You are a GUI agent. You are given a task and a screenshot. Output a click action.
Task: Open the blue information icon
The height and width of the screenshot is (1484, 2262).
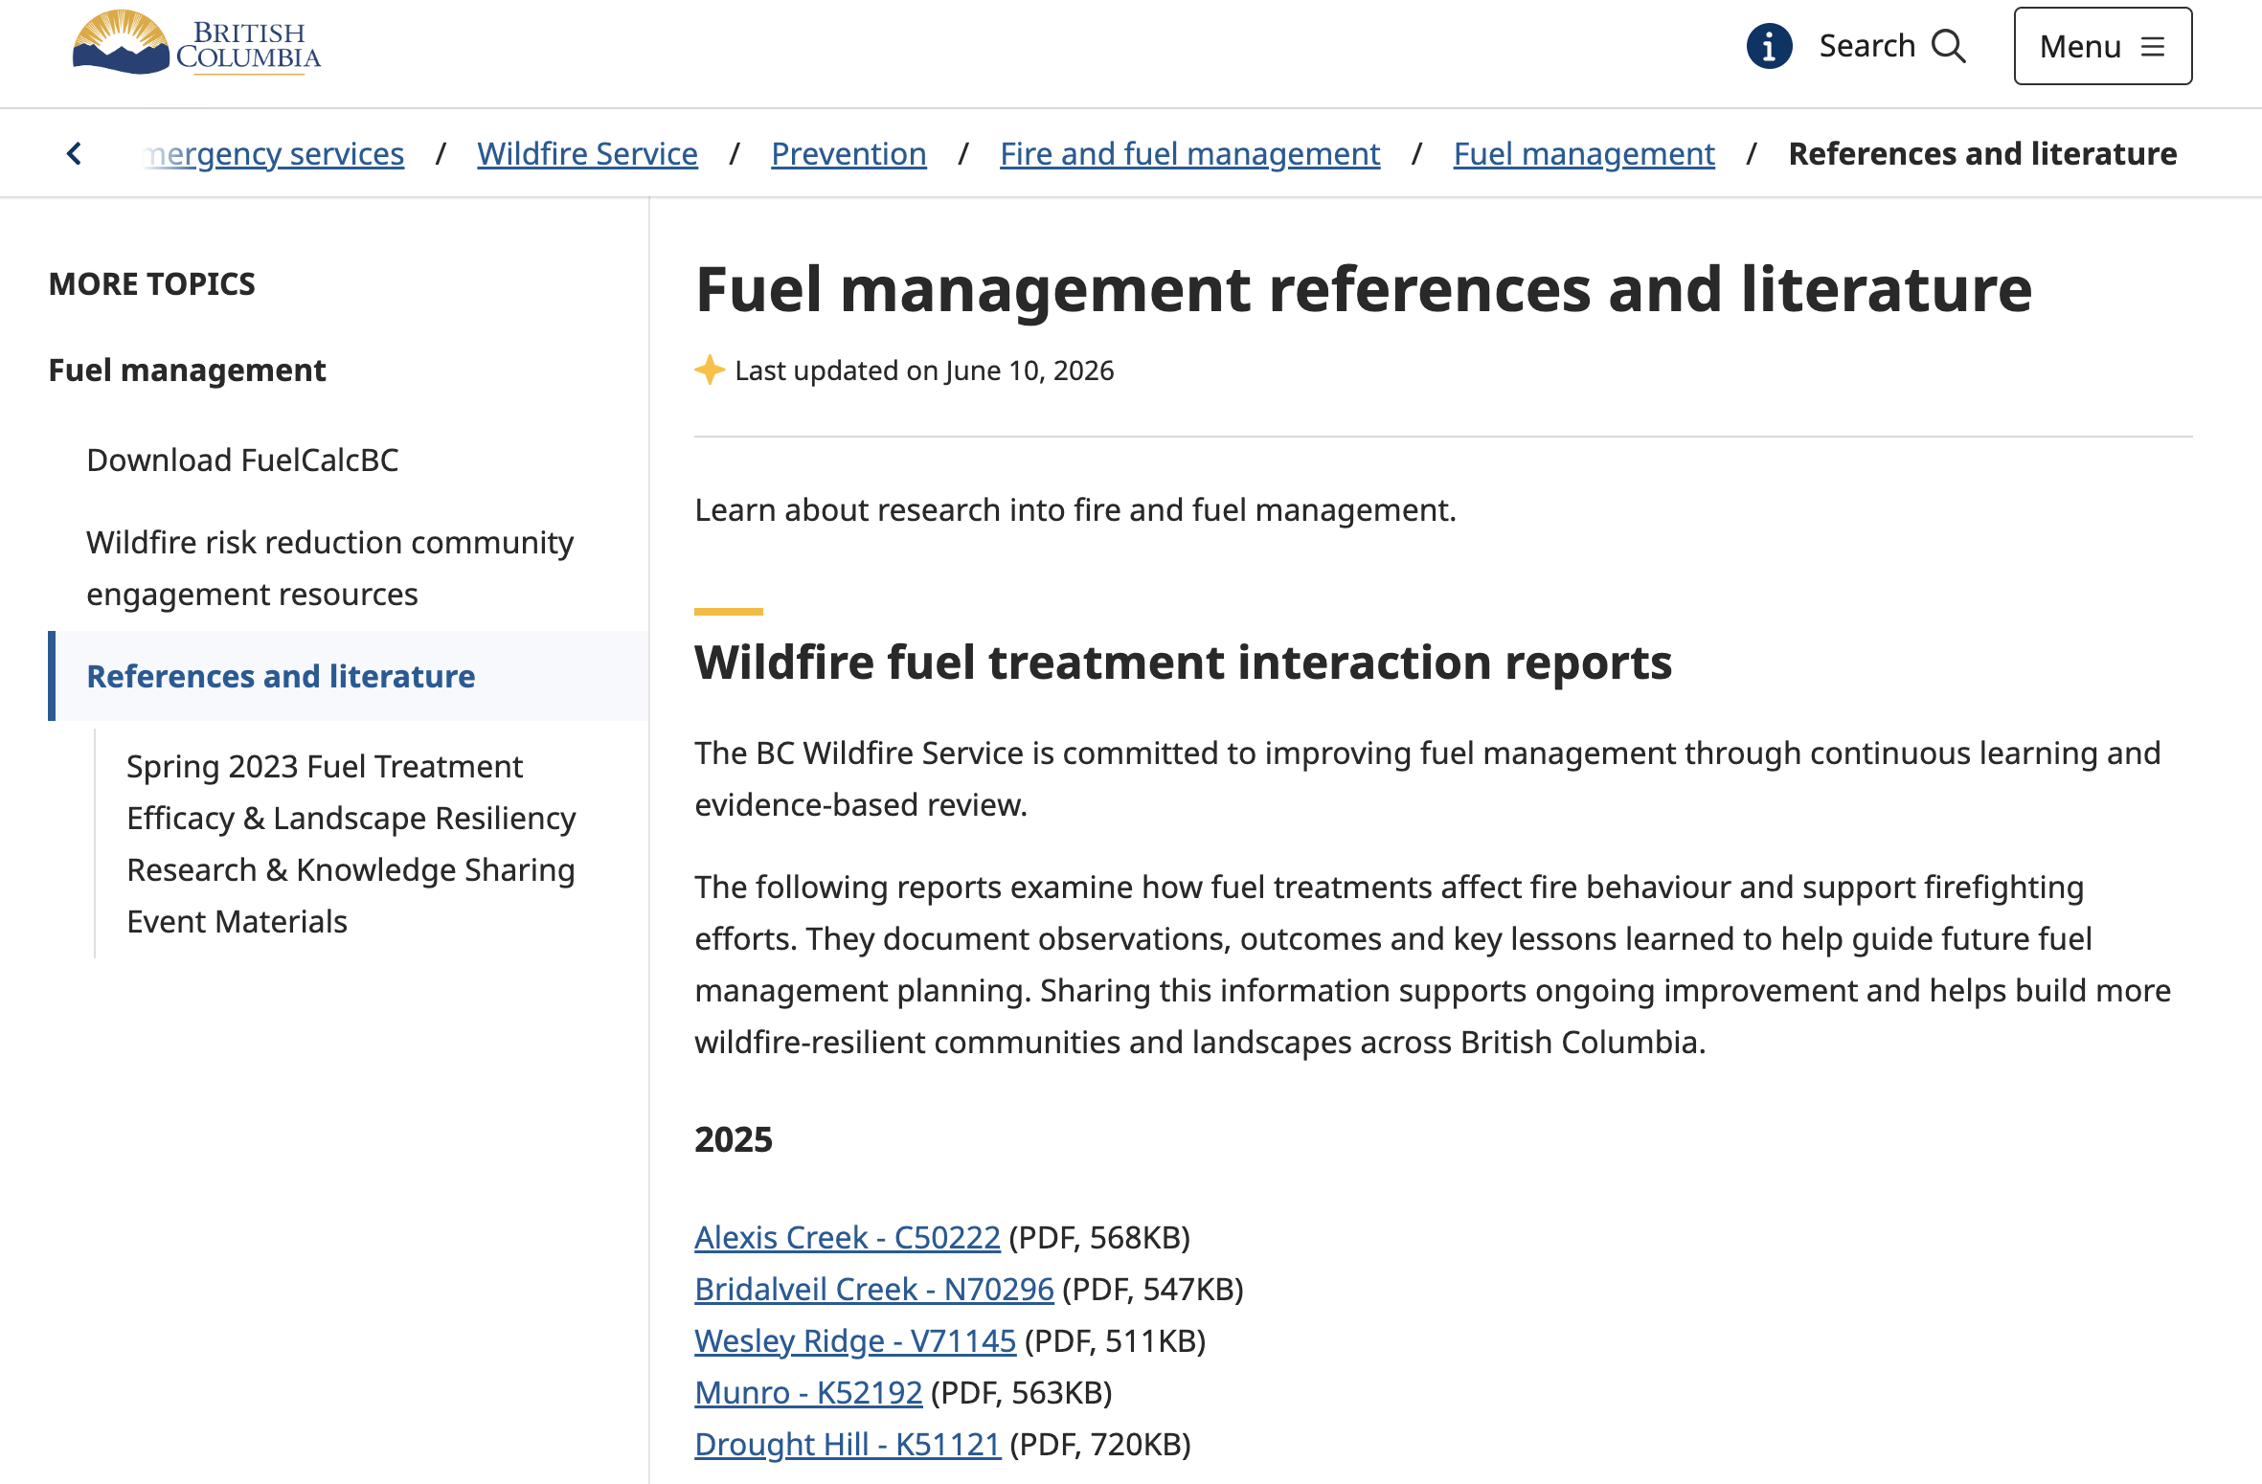point(1769,46)
